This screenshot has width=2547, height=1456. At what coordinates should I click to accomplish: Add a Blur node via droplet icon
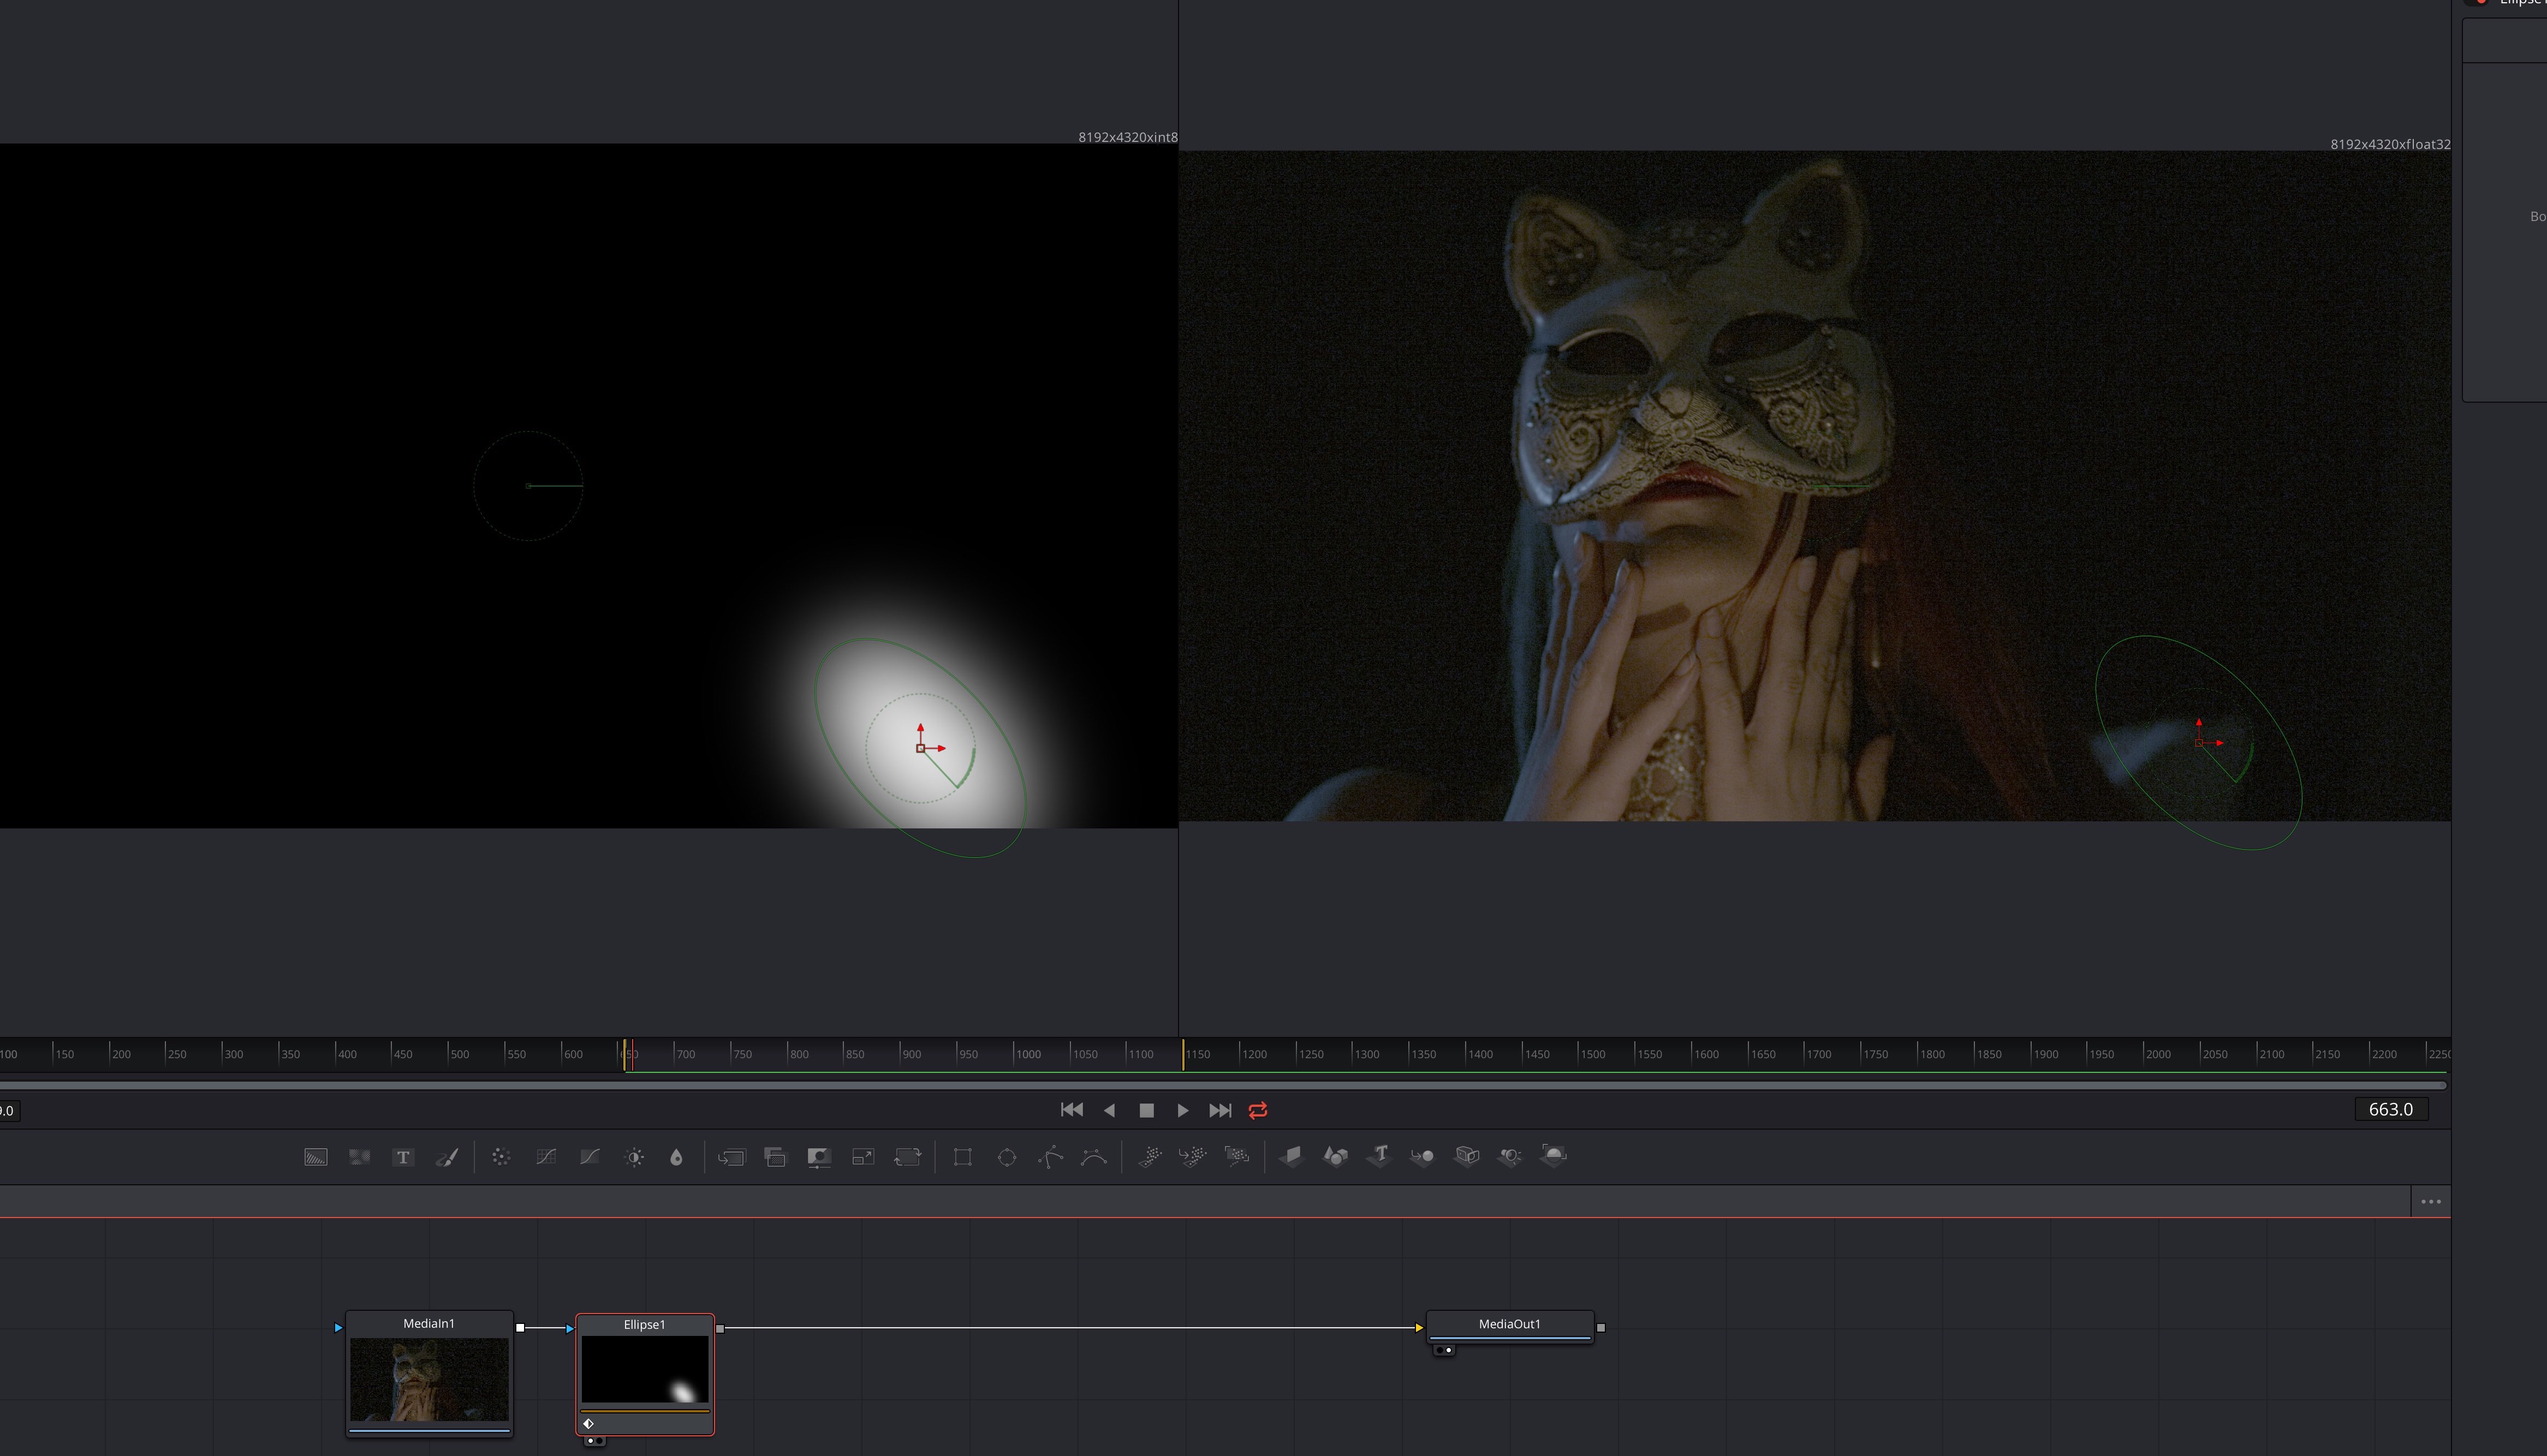tap(676, 1157)
